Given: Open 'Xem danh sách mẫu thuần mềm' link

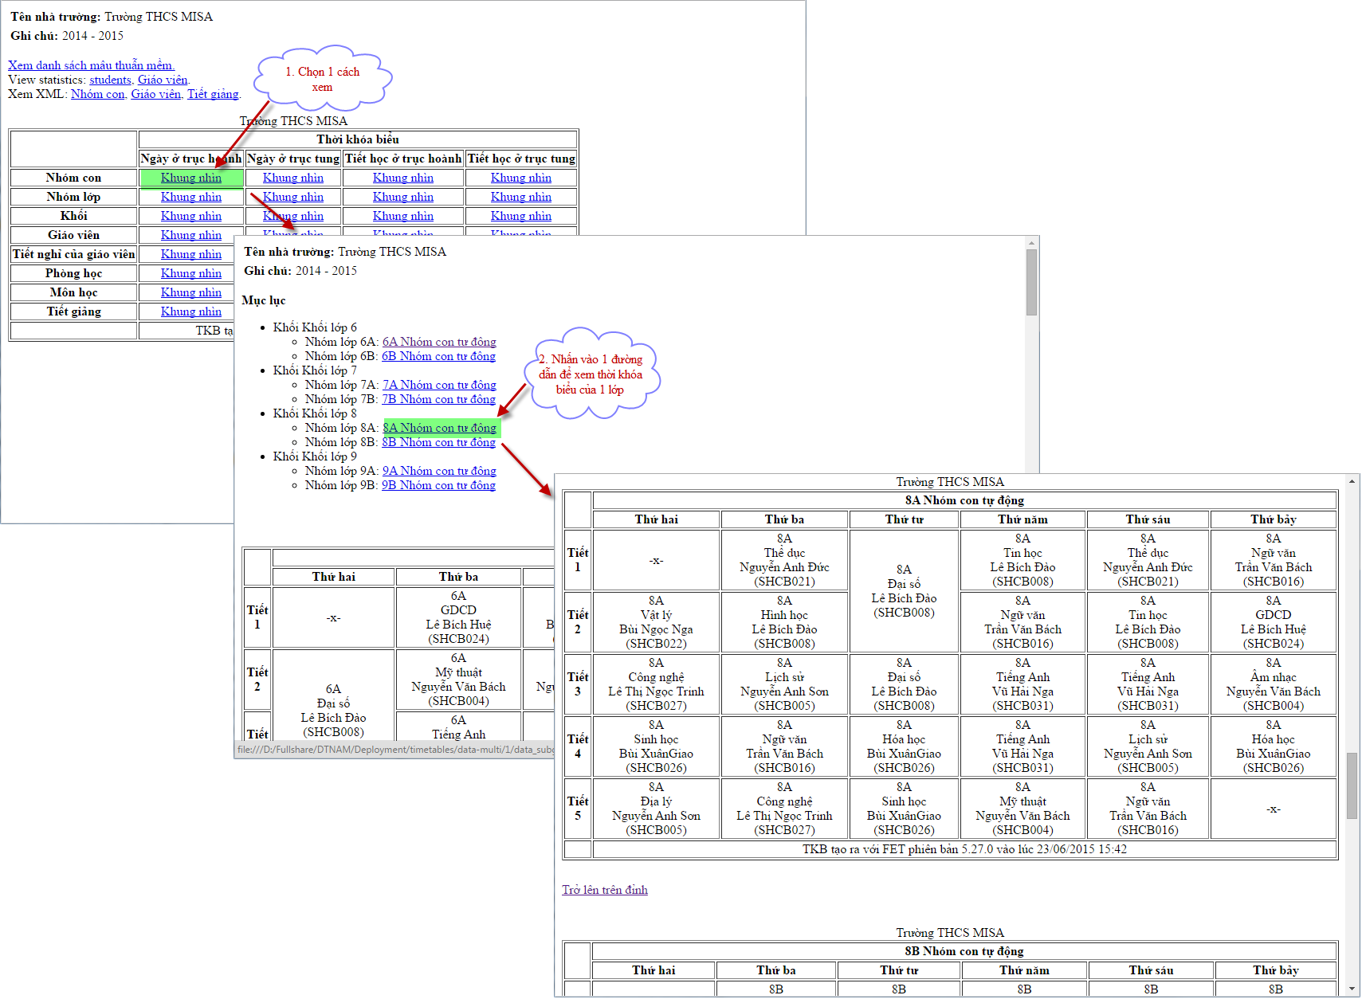Looking at the screenshot, I should [x=91, y=65].
